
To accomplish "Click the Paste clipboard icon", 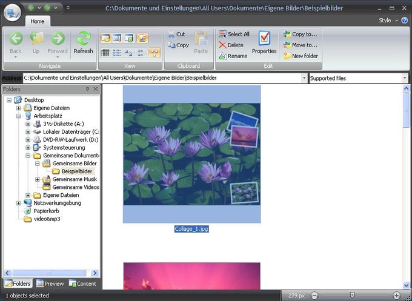I will pyautogui.click(x=201, y=39).
